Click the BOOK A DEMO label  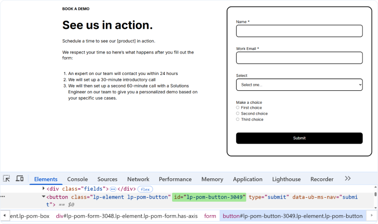click(76, 9)
